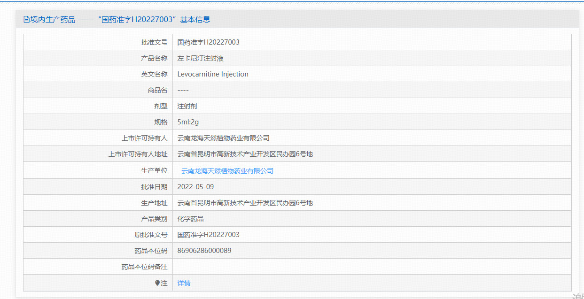Click the 原批准文号 value 国药准字H20227003
The width and height of the screenshot is (584, 299).
(208, 235)
